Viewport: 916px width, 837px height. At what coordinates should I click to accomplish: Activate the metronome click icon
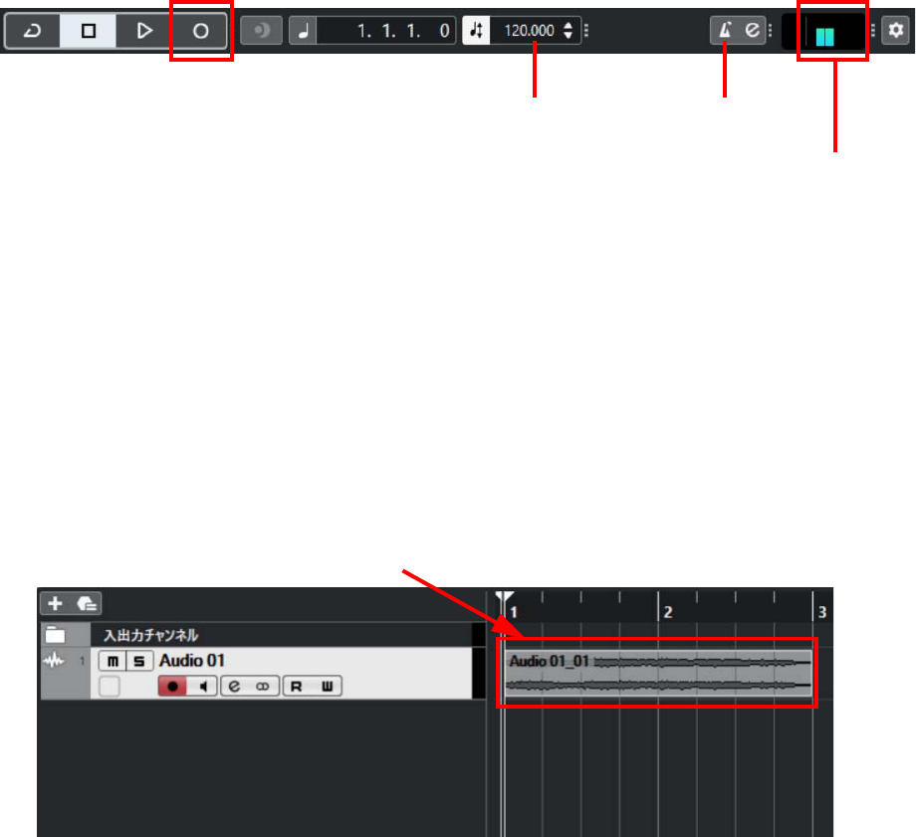(725, 30)
